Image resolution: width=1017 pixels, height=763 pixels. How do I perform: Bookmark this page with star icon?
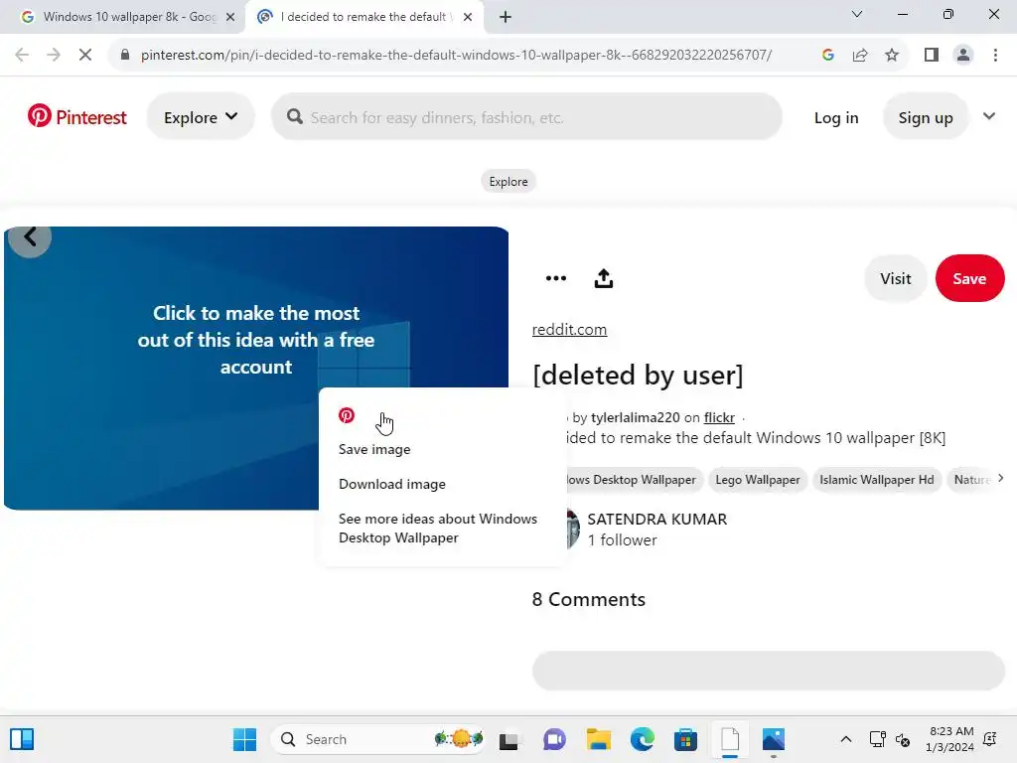pos(892,56)
